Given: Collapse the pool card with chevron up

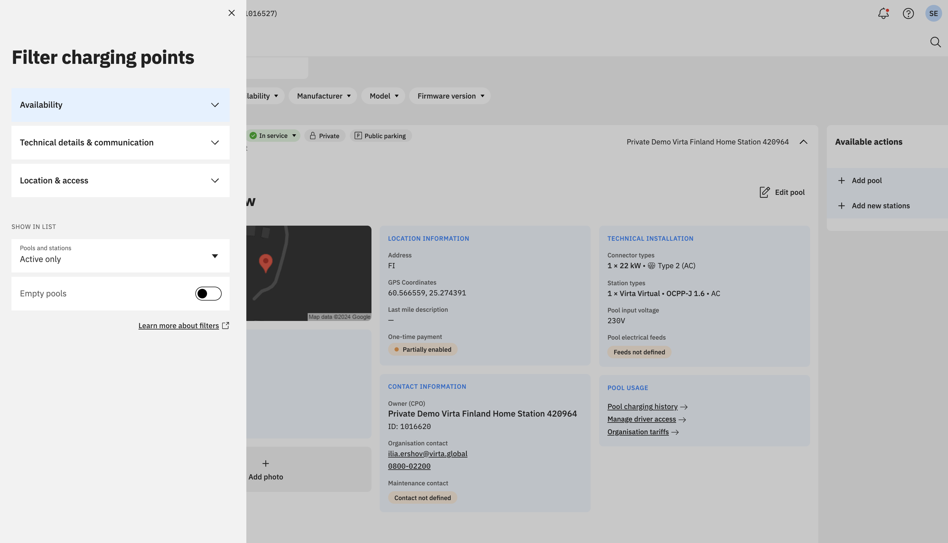Looking at the screenshot, I should click(804, 142).
